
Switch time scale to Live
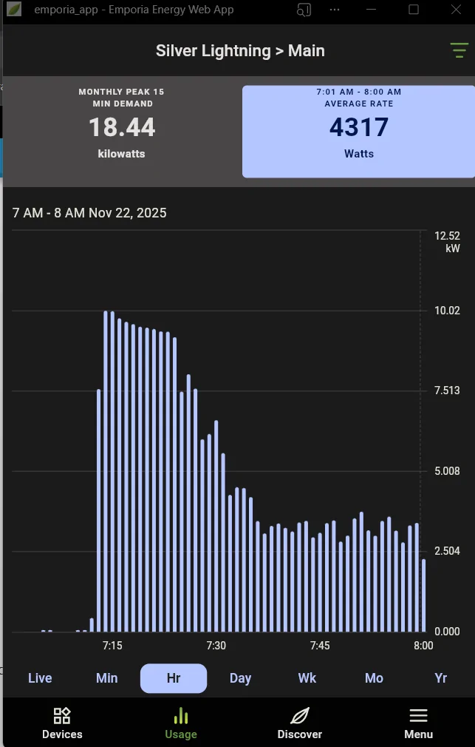pos(40,678)
